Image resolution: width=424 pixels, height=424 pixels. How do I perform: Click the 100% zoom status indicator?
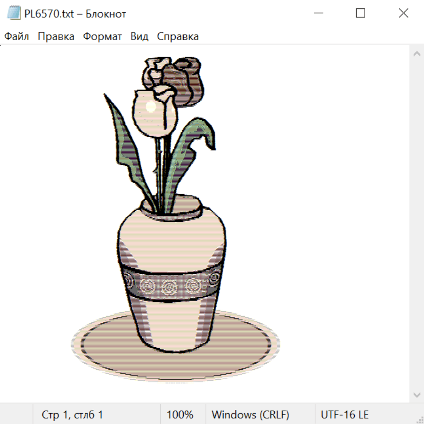pos(180,415)
